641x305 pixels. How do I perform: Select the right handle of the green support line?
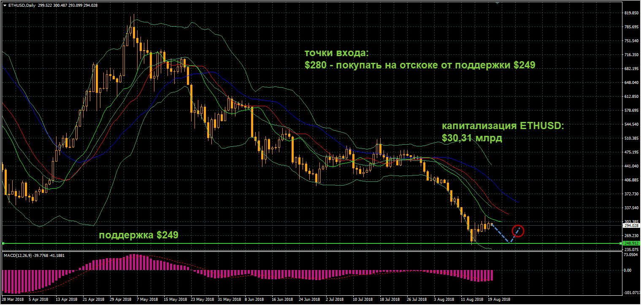pos(621,243)
